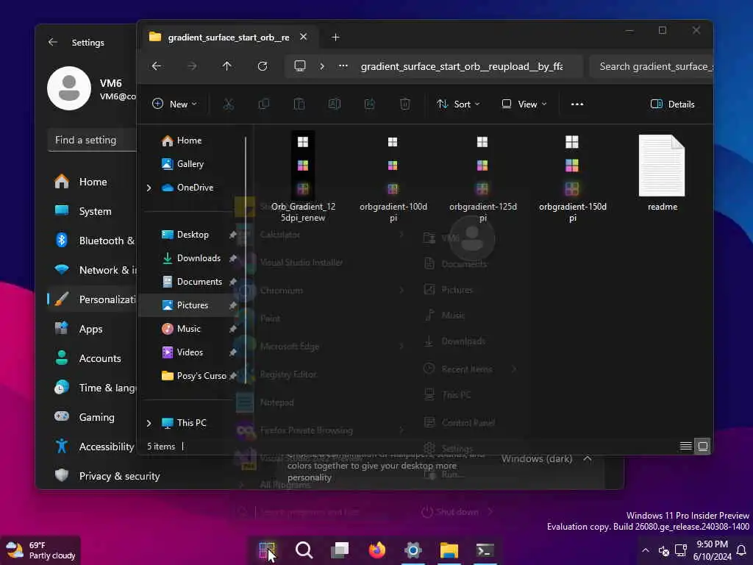
Task: Click the Cut scissors icon in File Explorer
Action: [x=229, y=104]
